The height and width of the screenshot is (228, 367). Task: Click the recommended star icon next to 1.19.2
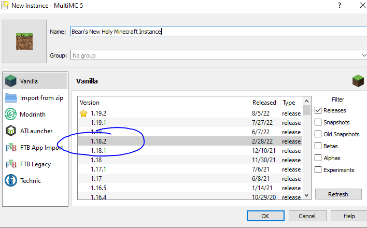pos(83,113)
